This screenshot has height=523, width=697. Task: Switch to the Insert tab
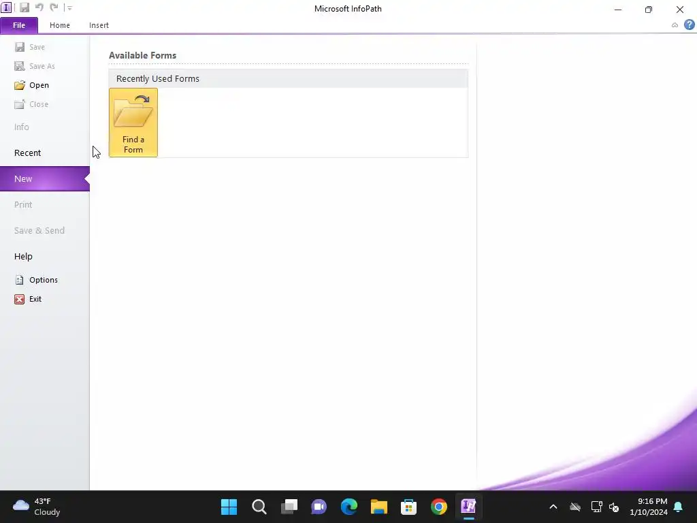click(x=99, y=25)
